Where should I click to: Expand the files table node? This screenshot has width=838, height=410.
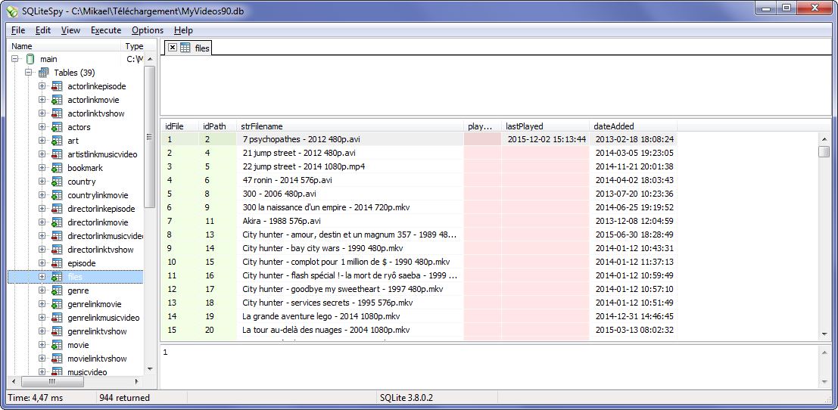42,277
